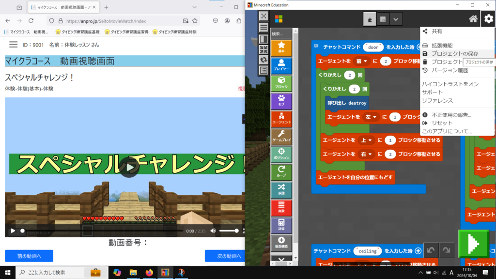Click the door command name field
This screenshot has height=279, width=496.
point(373,47)
